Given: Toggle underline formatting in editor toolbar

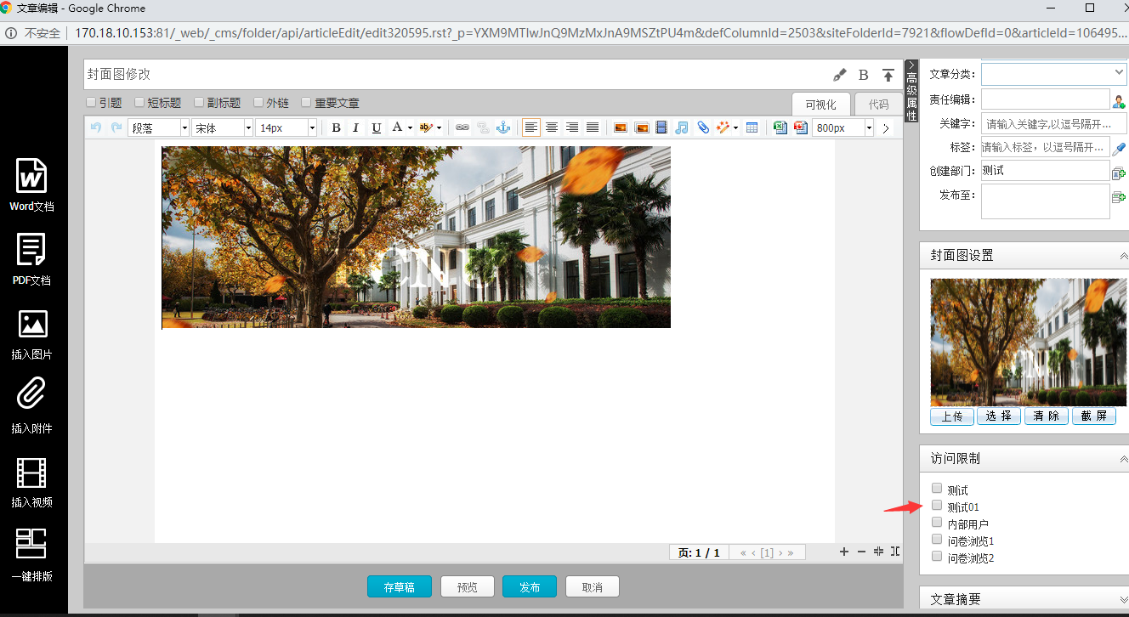Looking at the screenshot, I should point(376,127).
